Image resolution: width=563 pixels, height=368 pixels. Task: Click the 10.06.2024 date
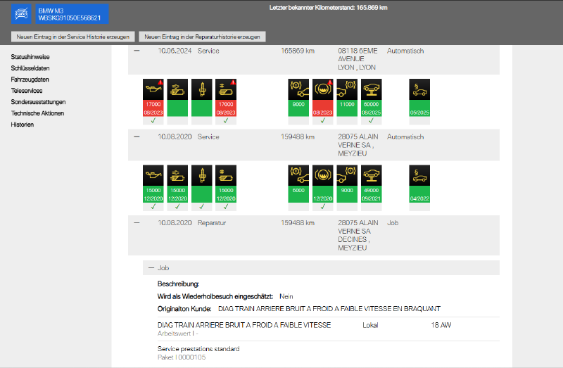175,51
